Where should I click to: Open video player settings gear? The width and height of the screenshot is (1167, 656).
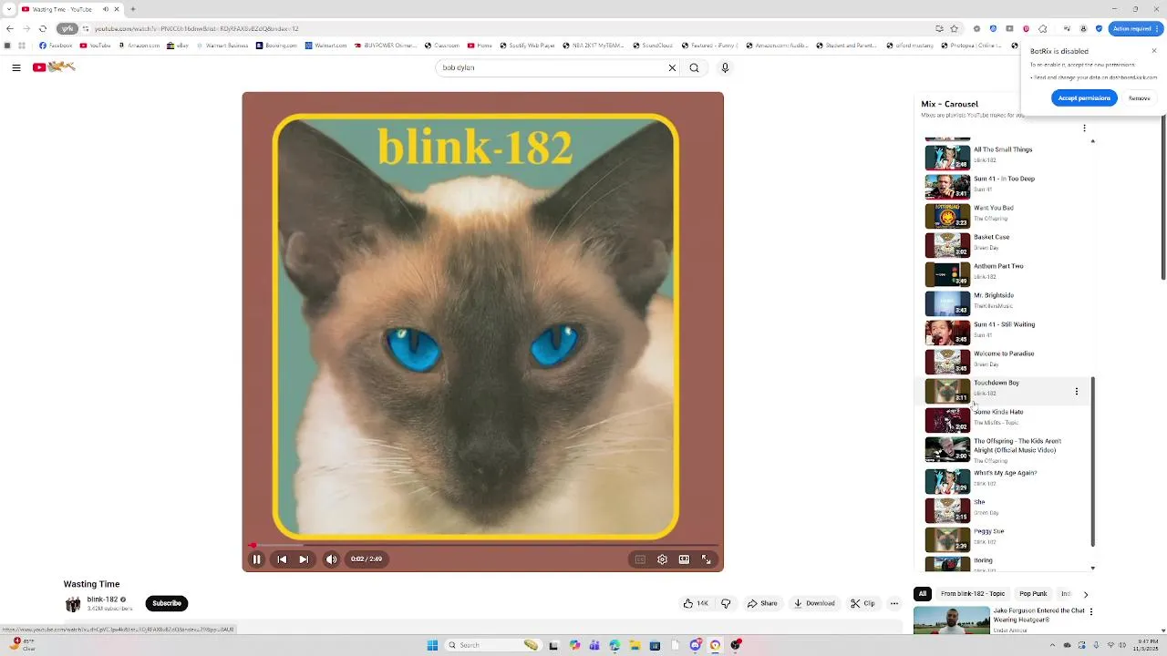tap(662, 559)
